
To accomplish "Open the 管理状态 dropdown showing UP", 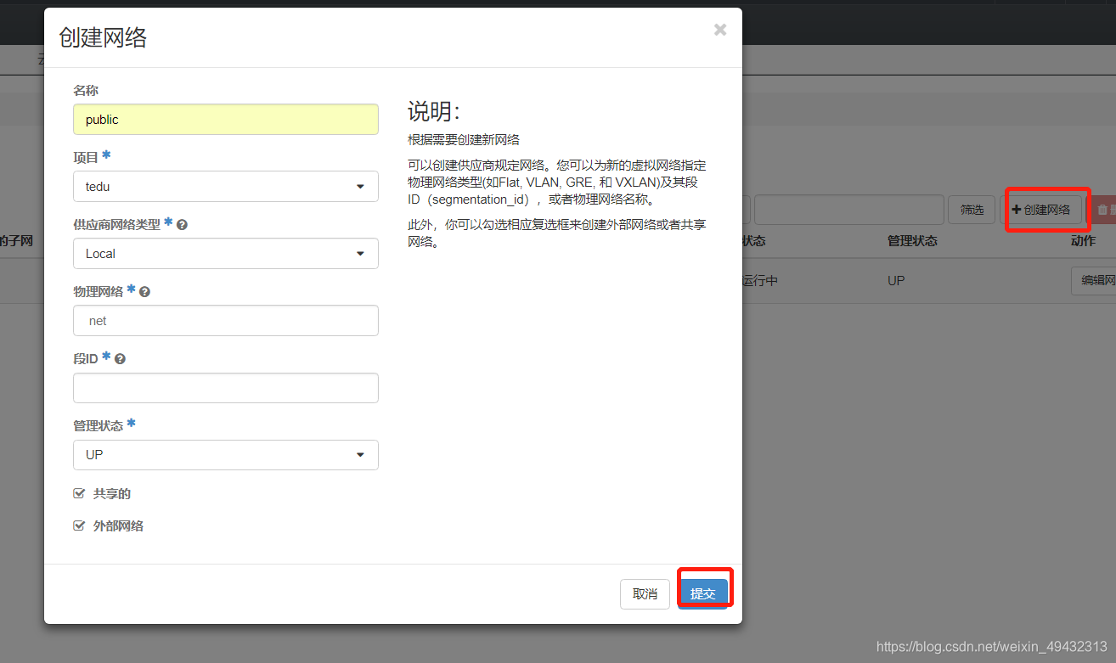I will tap(226, 454).
